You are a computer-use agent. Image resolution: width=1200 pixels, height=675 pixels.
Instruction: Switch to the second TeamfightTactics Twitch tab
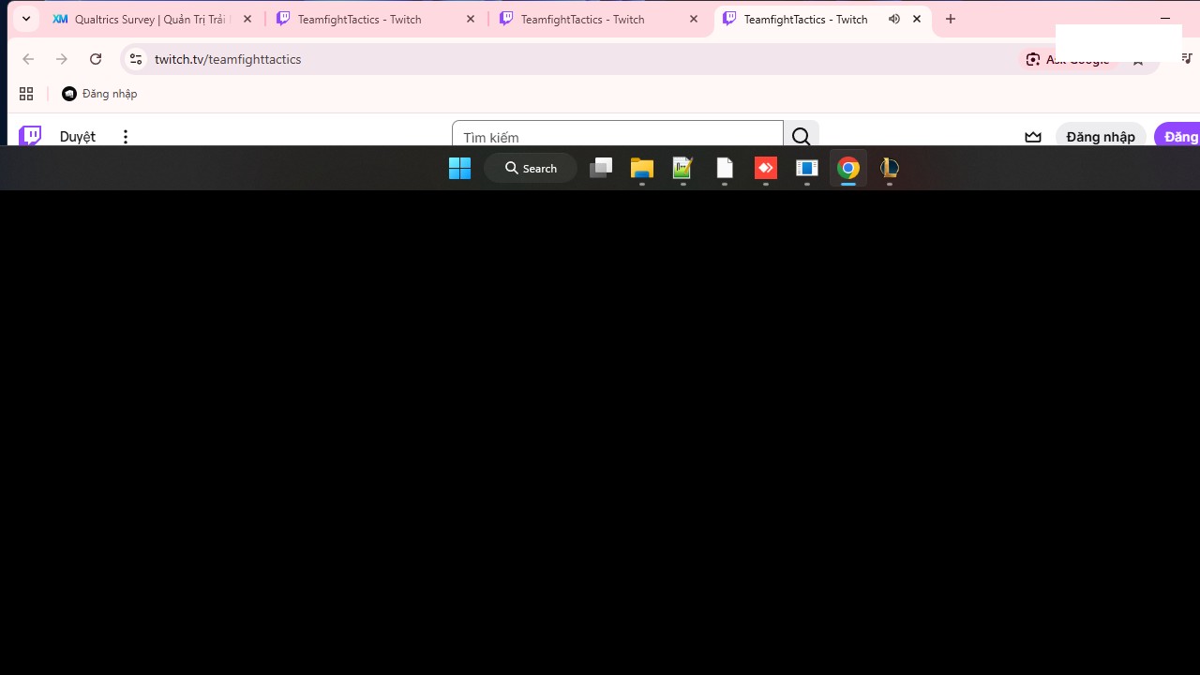581,19
